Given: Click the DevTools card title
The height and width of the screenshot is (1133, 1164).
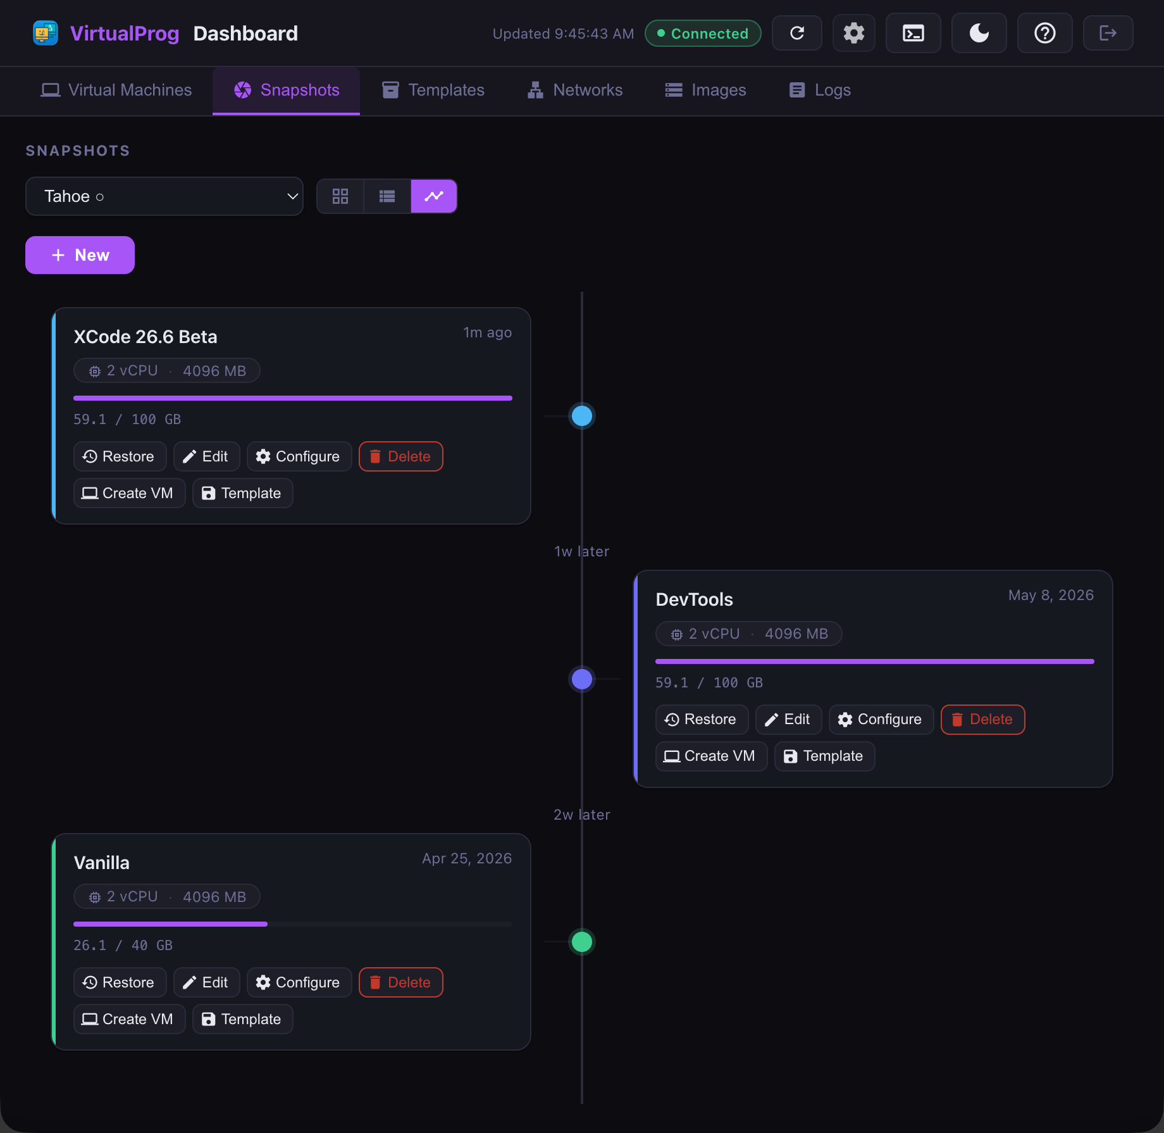Looking at the screenshot, I should click(x=694, y=599).
